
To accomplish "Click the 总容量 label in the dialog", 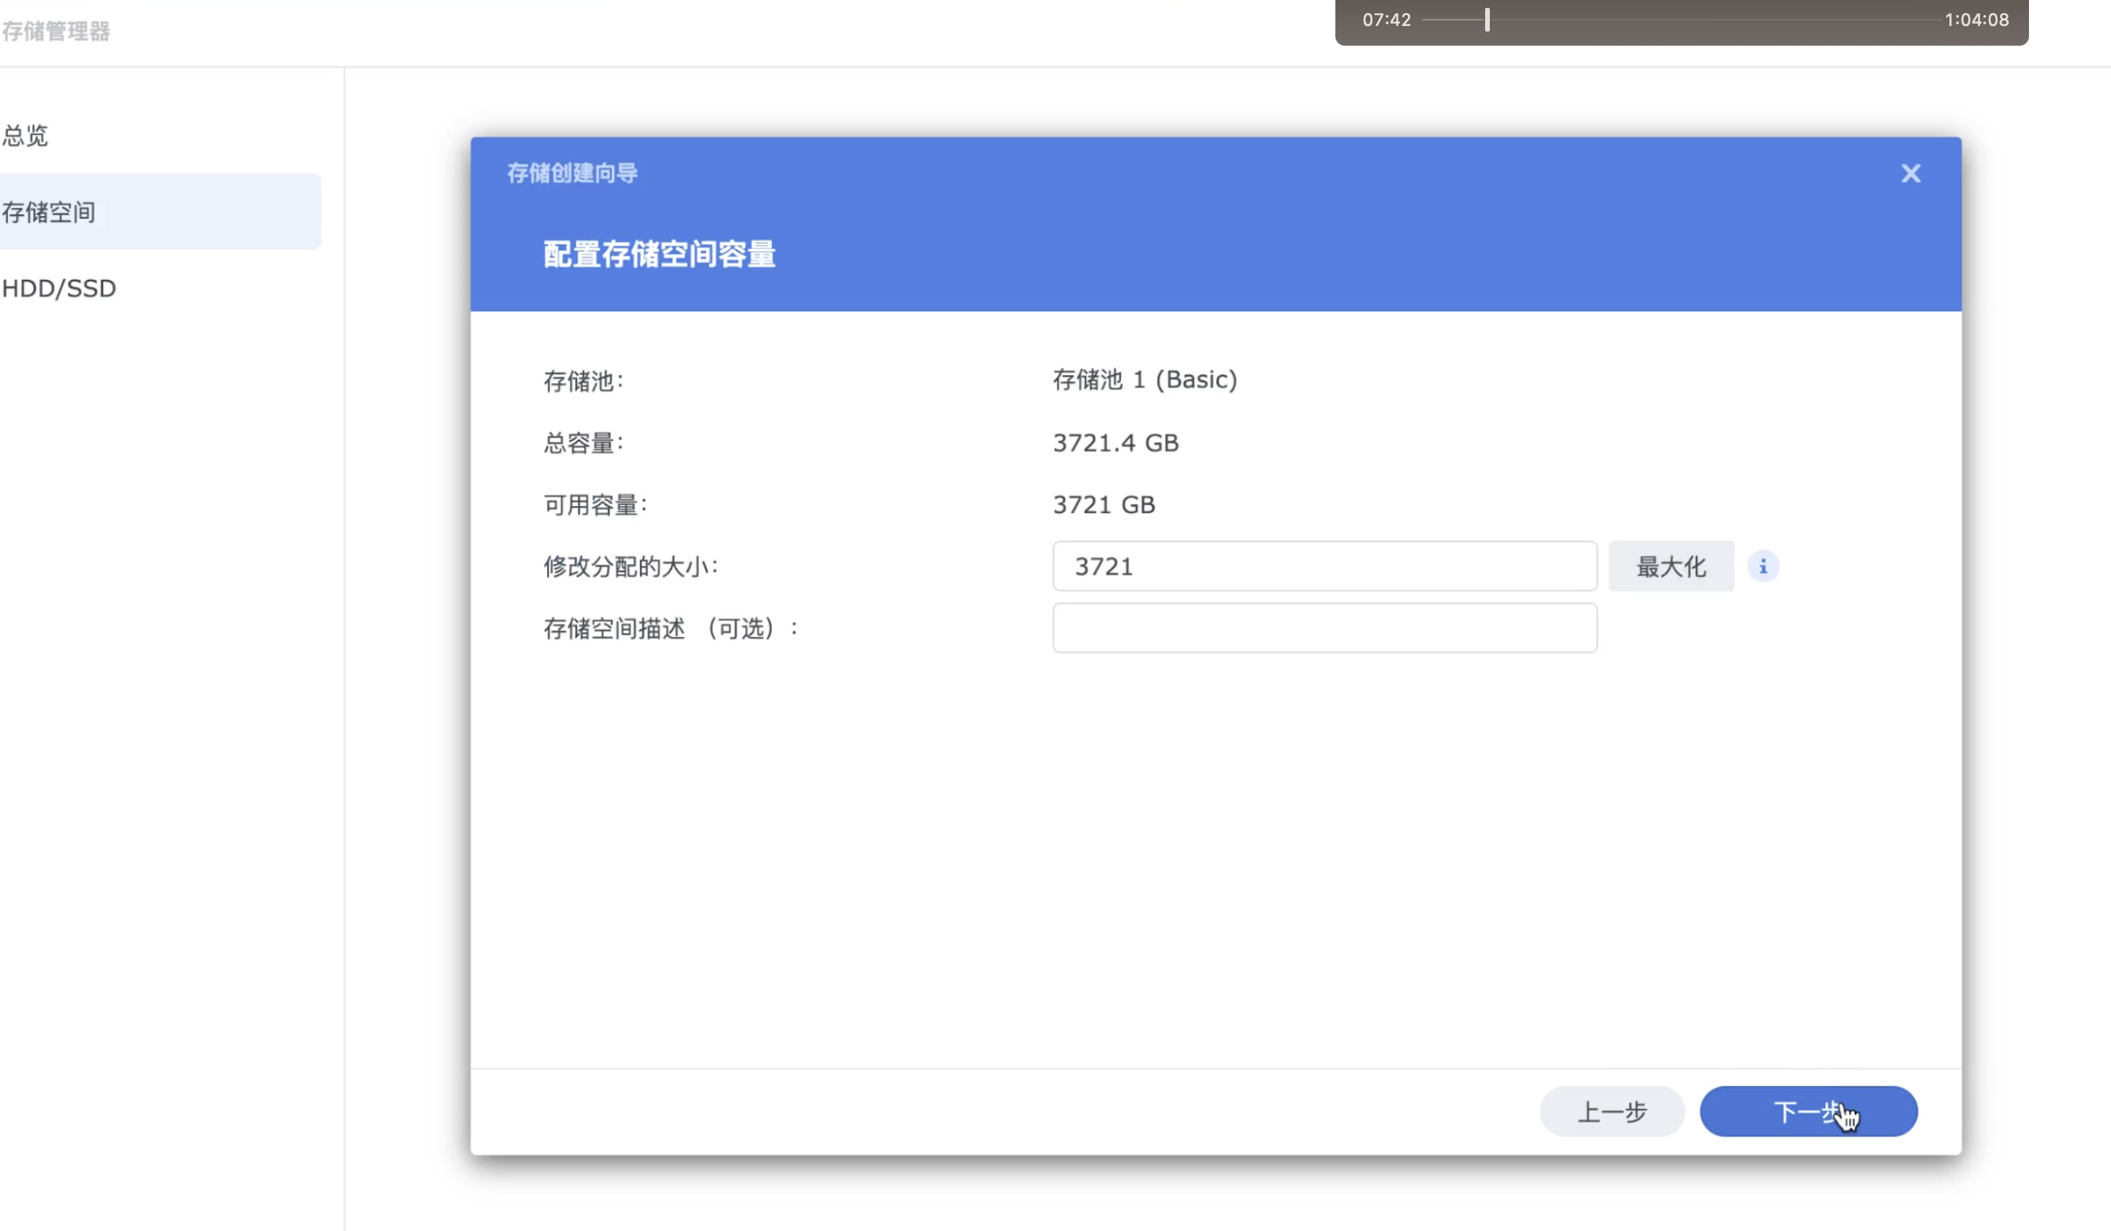I will (584, 442).
